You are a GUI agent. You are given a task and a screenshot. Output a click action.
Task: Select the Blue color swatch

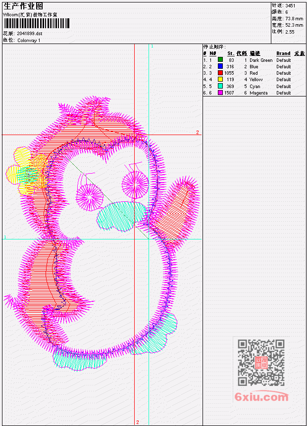(x=220, y=66)
